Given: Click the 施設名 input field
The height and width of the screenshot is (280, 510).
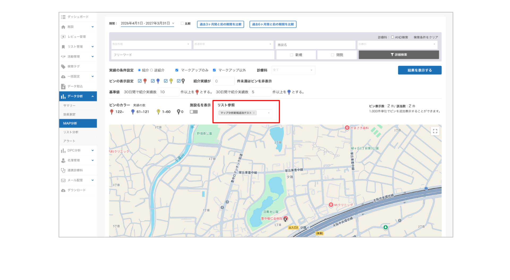Looking at the screenshot, I should coord(315,45).
